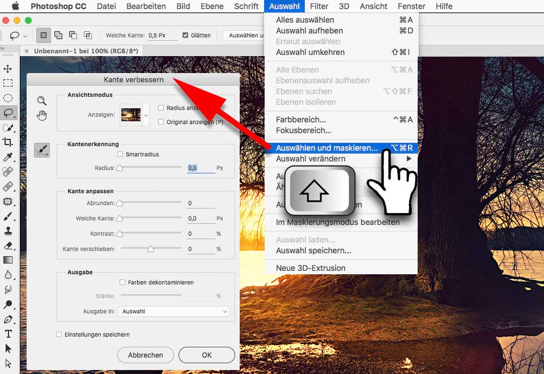The width and height of the screenshot is (544, 374).
Task: Select the Move tool
Action: pyautogui.click(x=7, y=69)
